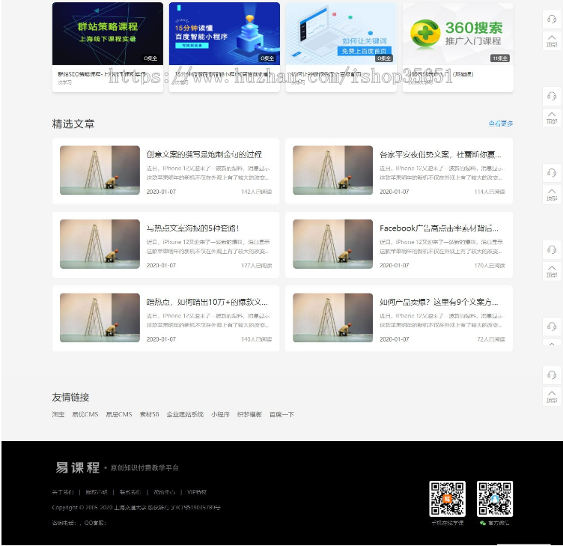This screenshot has width=563, height=546.
Task: Click the green WeChat icon beside 官方微信
Action: pyautogui.click(x=483, y=523)
